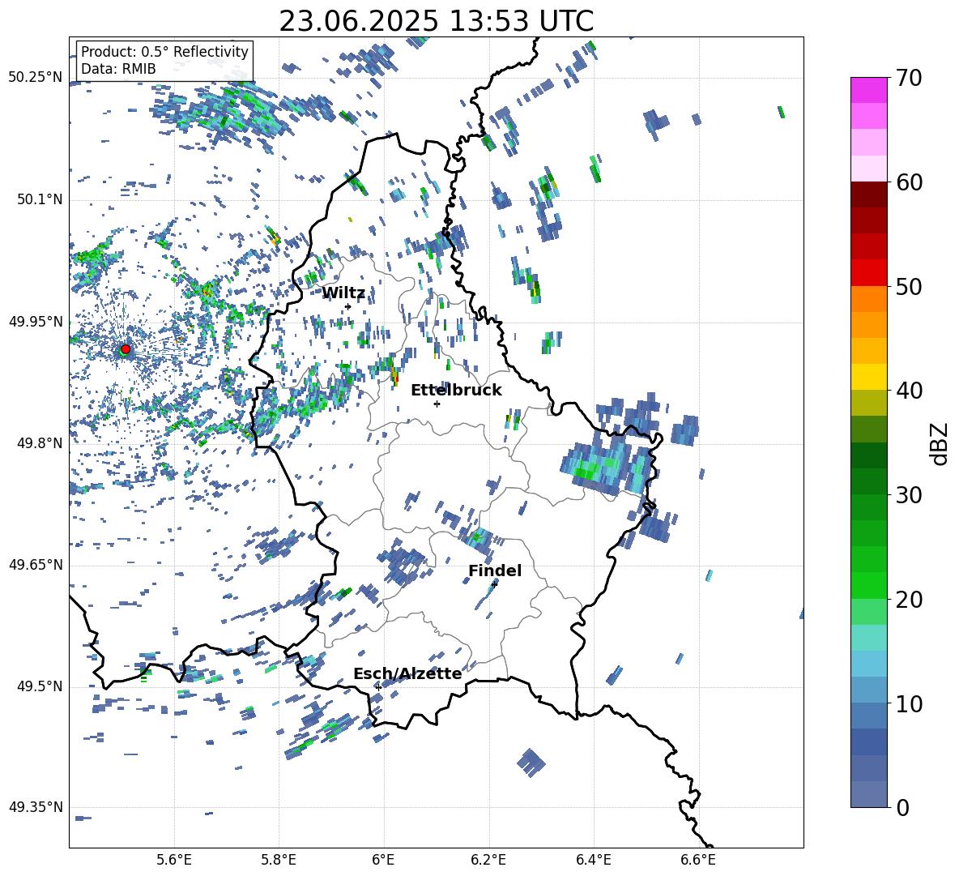Click the 5.6°E longitude label
The width and height of the screenshot is (959, 876).
(174, 860)
